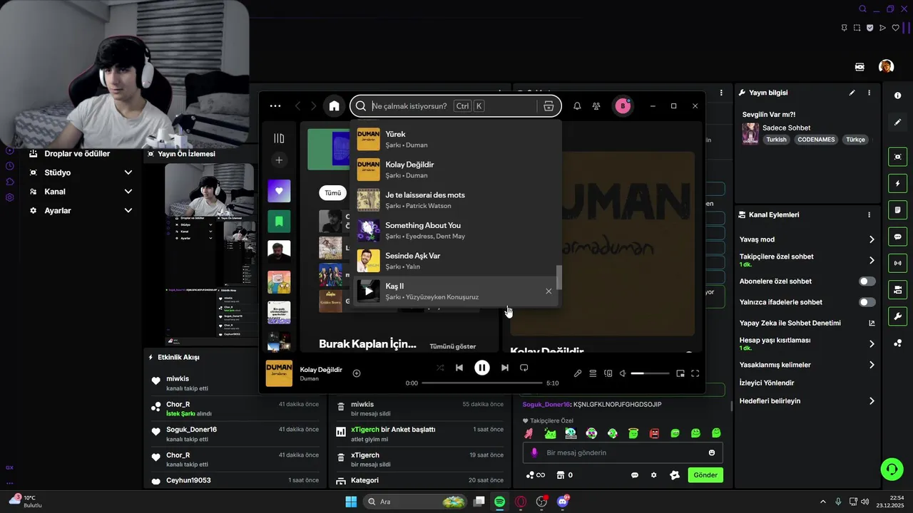The width and height of the screenshot is (913, 513).
Task: Select Je te laisserai des mots
Action: [456, 200]
